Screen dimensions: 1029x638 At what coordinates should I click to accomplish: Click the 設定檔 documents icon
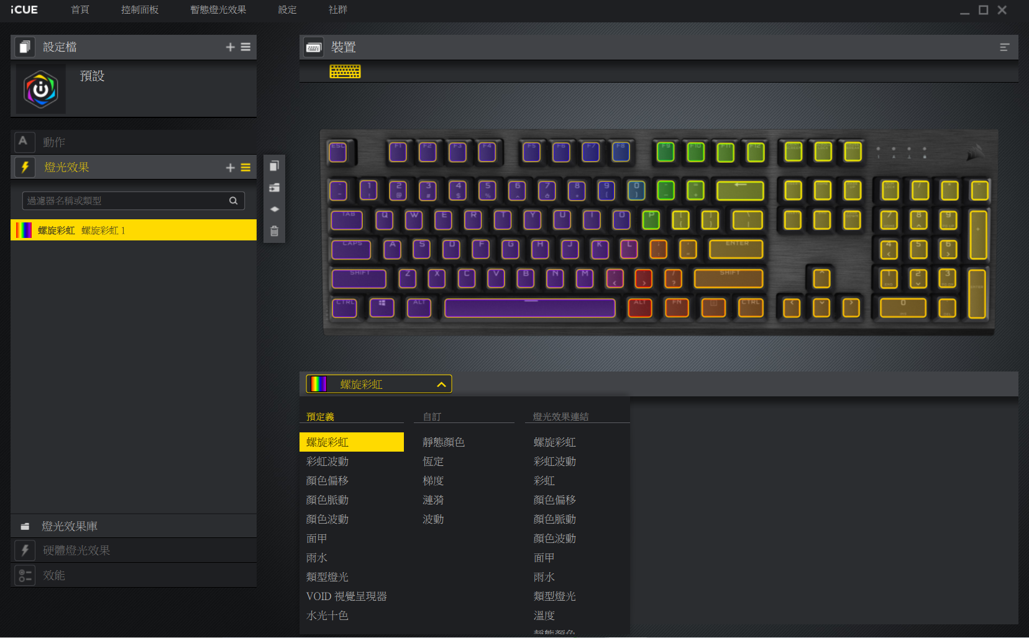[x=25, y=47]
